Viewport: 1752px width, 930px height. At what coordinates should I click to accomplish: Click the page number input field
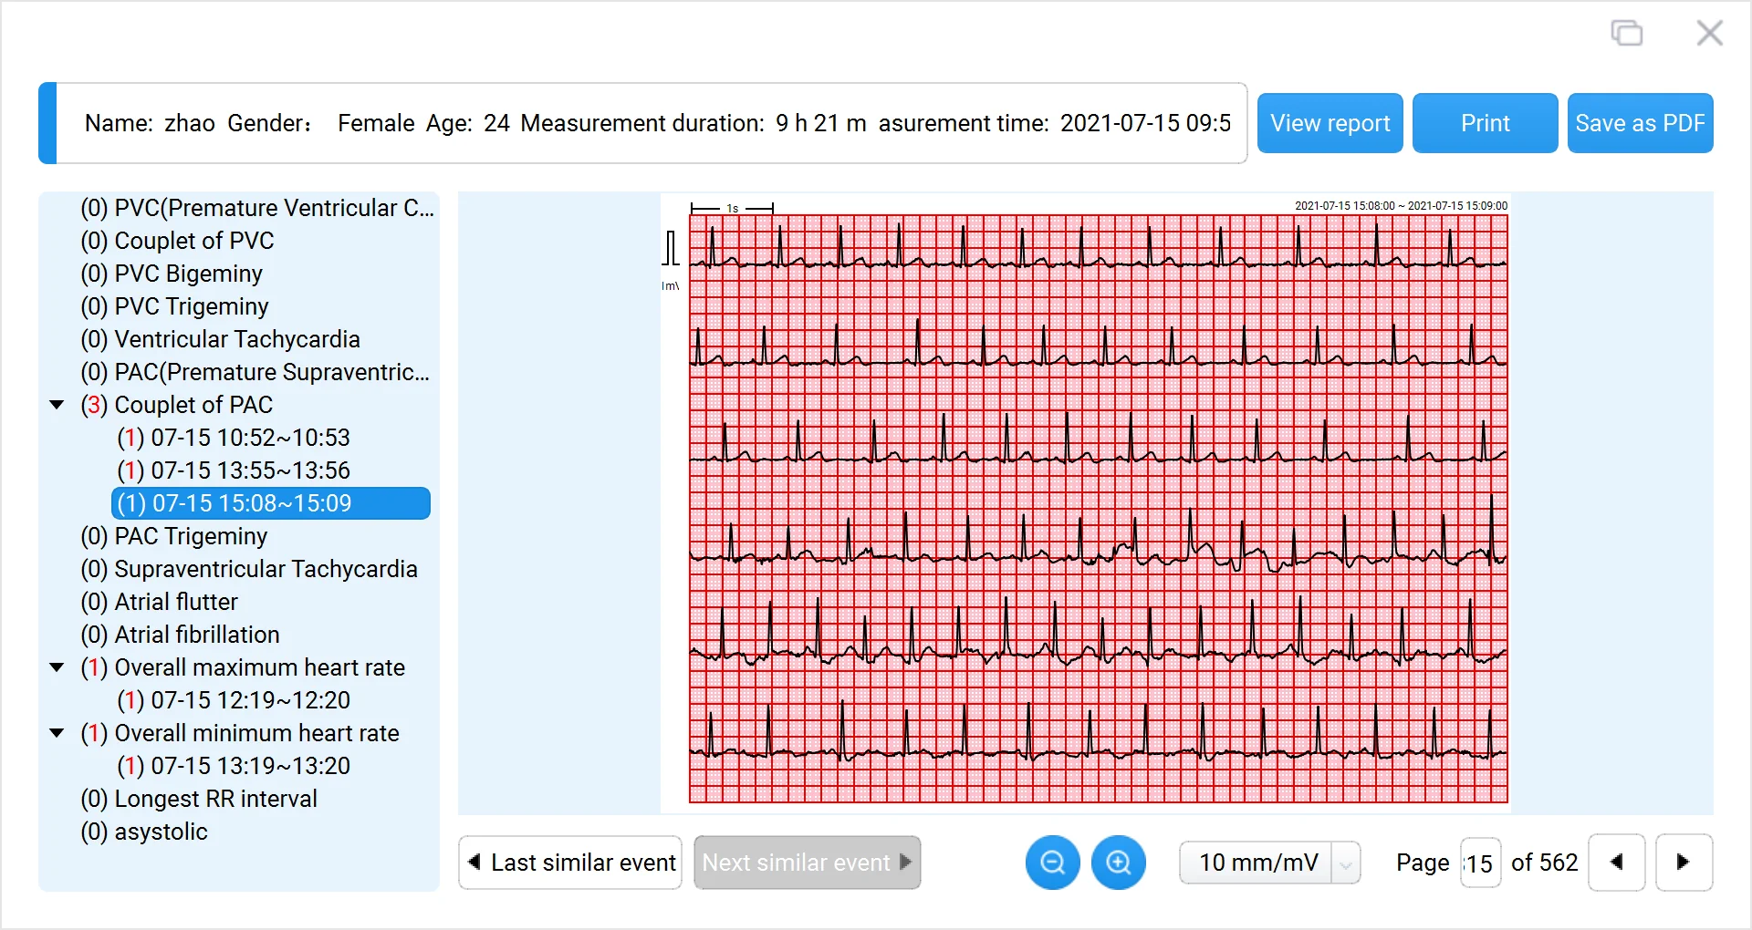(x=1480, y=863)
